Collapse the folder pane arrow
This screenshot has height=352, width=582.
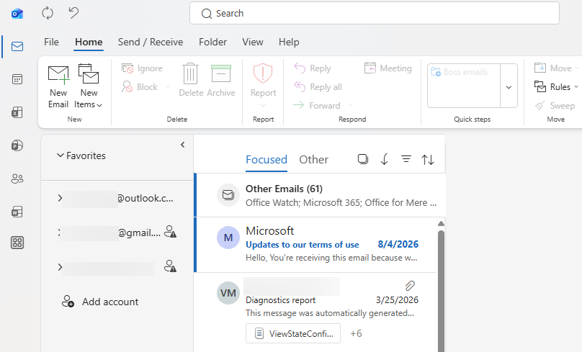182,145
